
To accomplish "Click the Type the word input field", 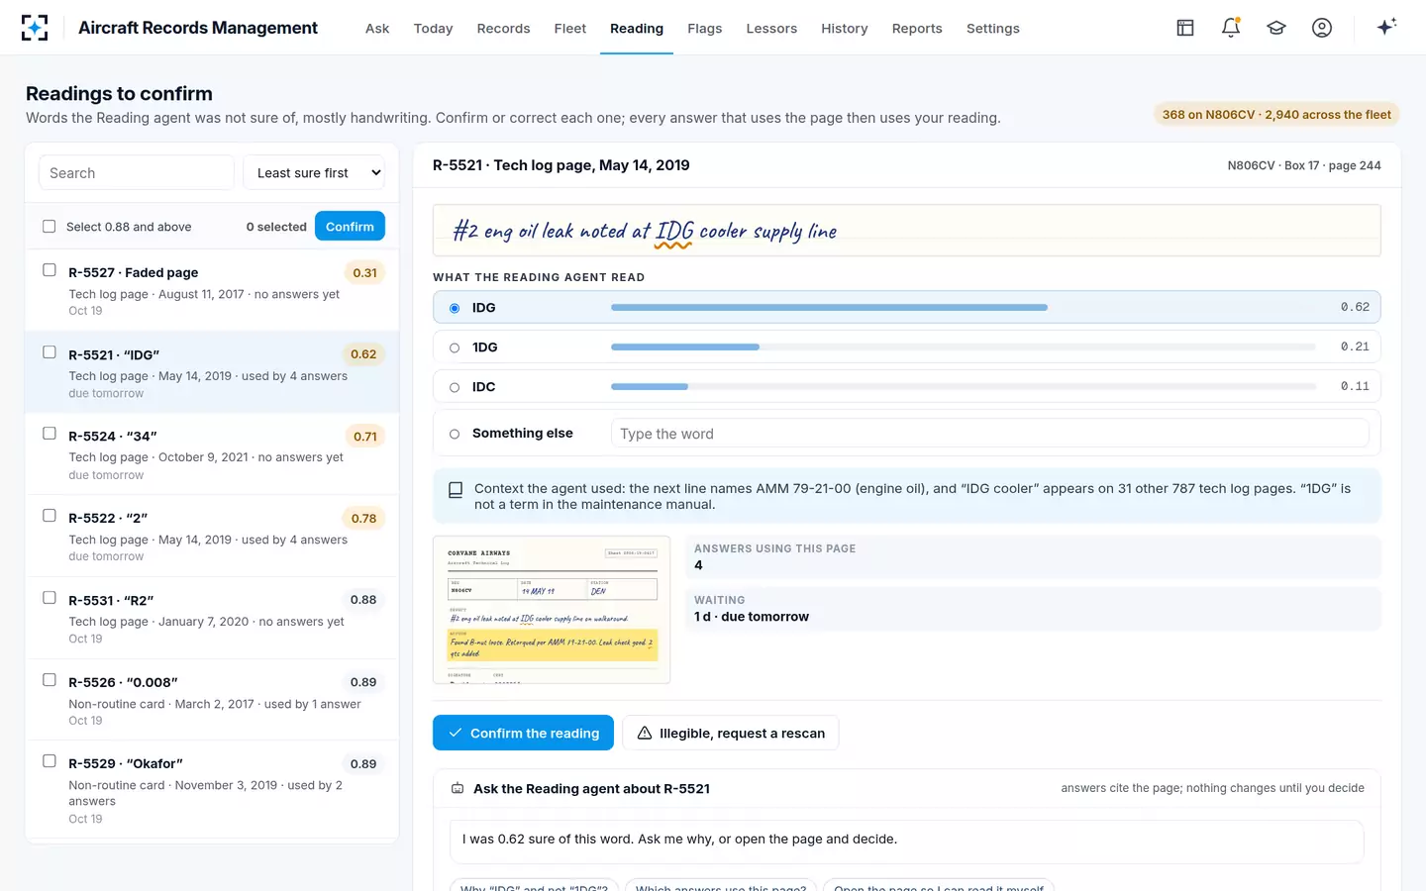I will pos(990,434).
